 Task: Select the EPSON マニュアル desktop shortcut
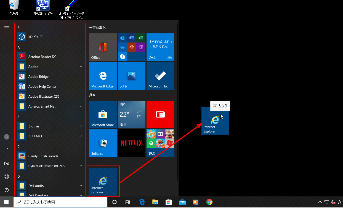pyautogui.click(x=43, y=8)
